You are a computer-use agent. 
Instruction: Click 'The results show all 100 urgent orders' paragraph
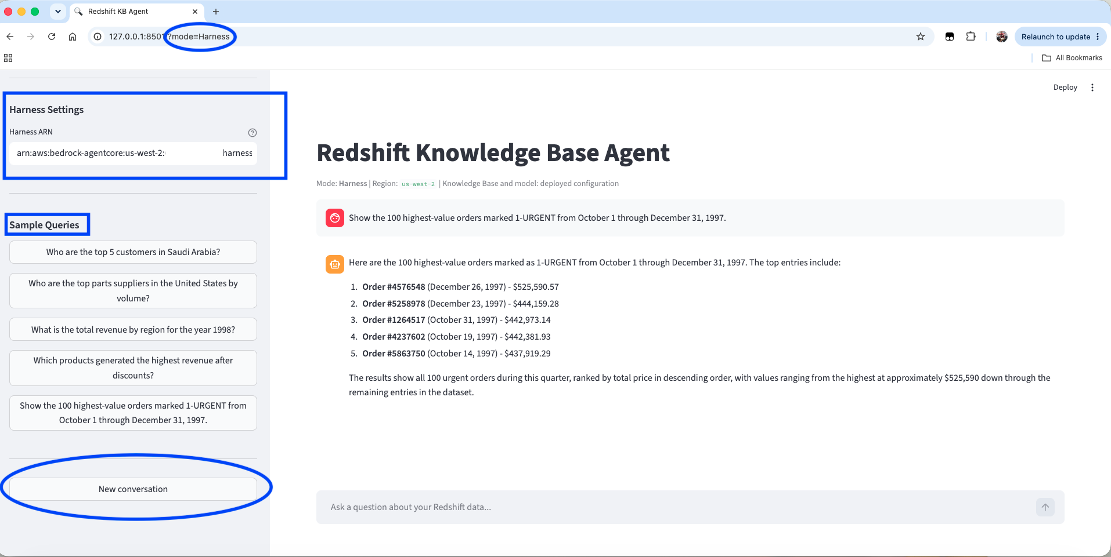click(x=699, y=385)
